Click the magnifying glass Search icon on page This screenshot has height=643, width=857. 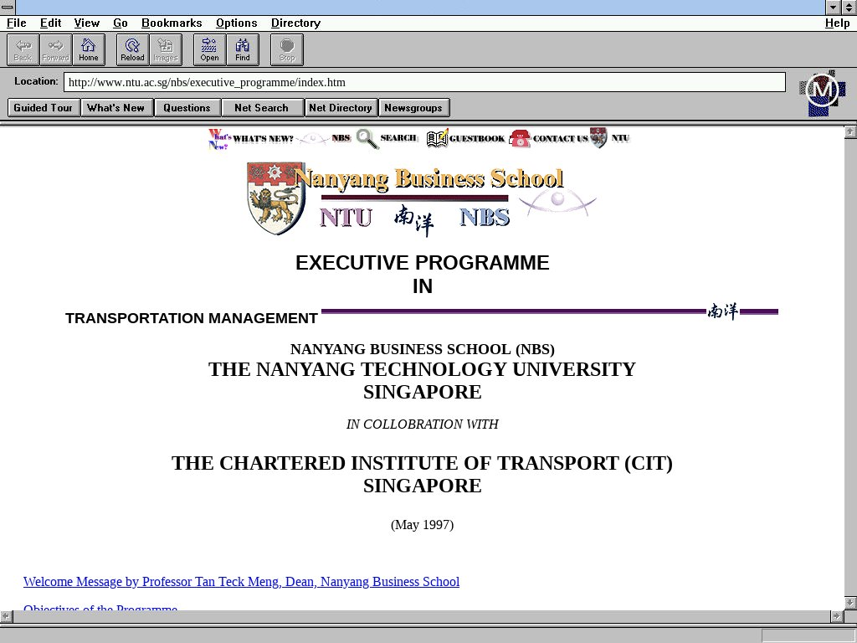367,139
